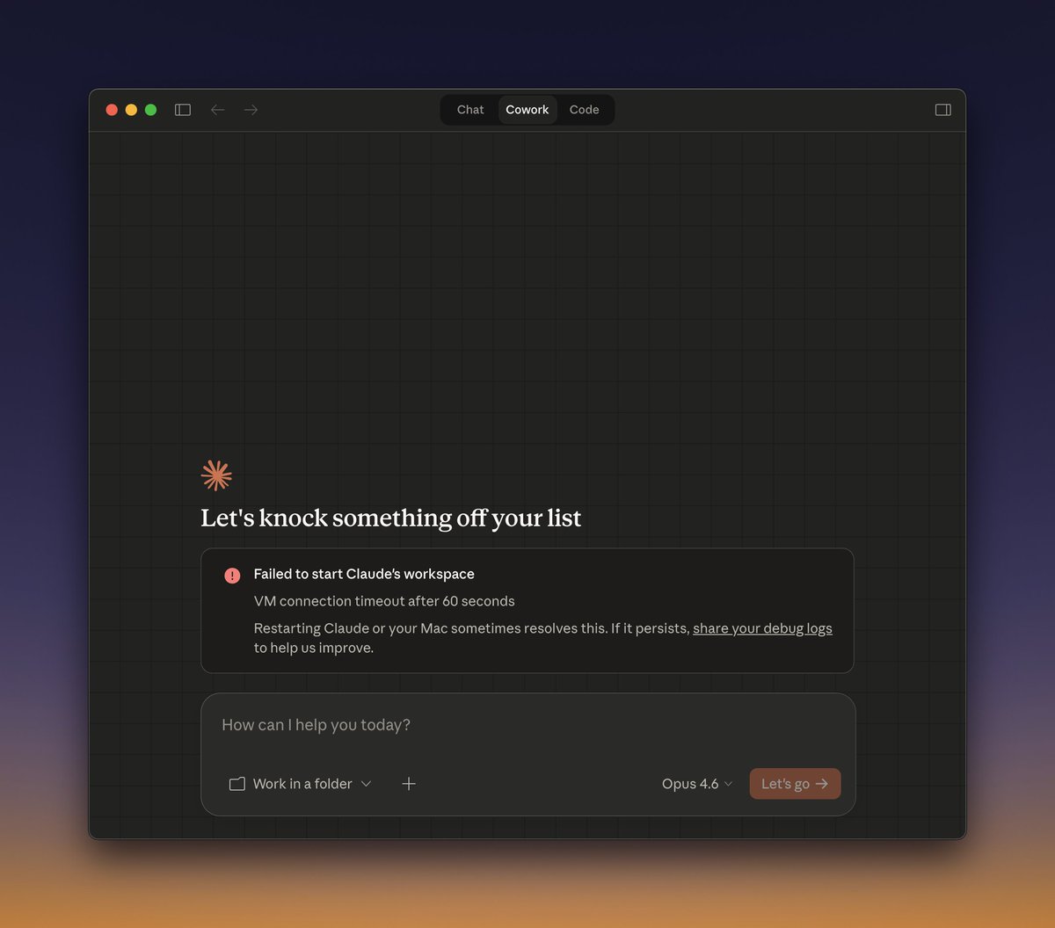Focus the How can I help you today field
This screenshot has width=1055, height=928.
tap(527, 725)
